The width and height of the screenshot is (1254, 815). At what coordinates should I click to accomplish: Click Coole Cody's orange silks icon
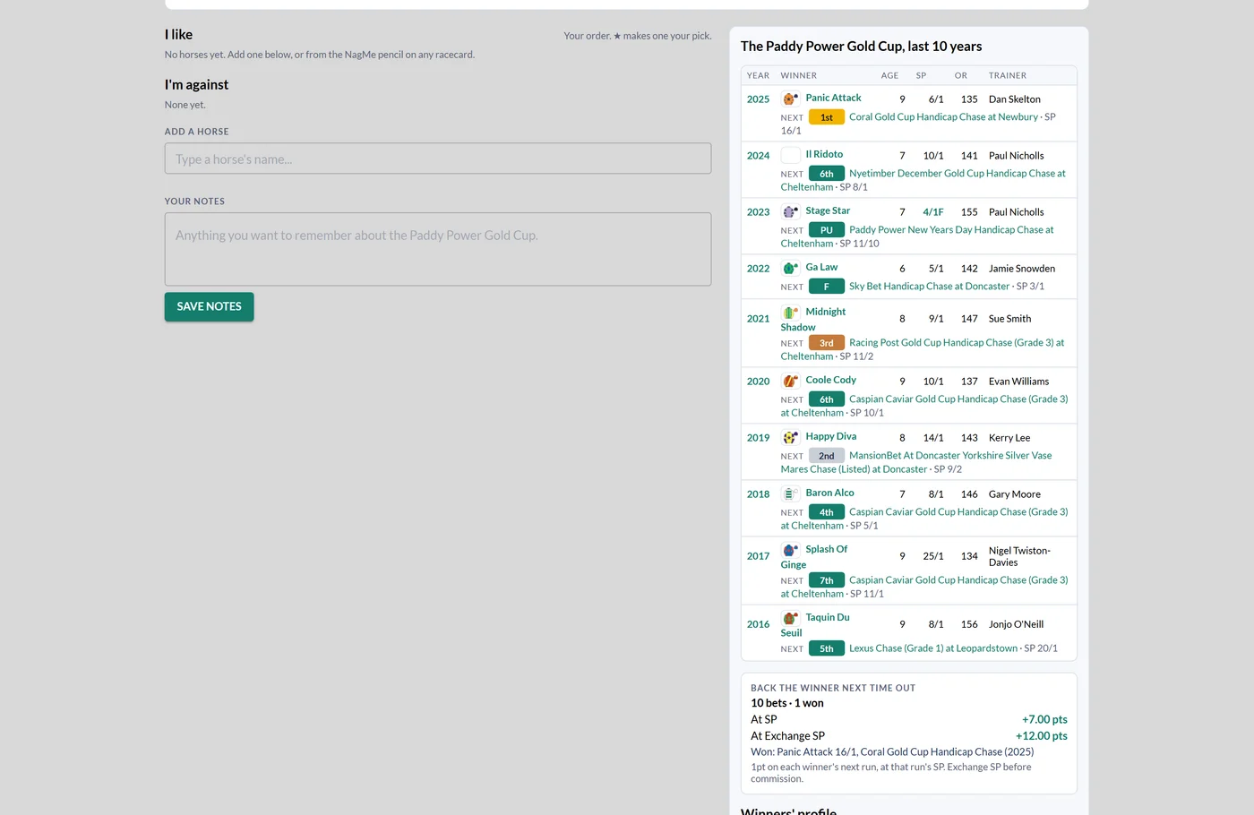(x=790, y=381)
